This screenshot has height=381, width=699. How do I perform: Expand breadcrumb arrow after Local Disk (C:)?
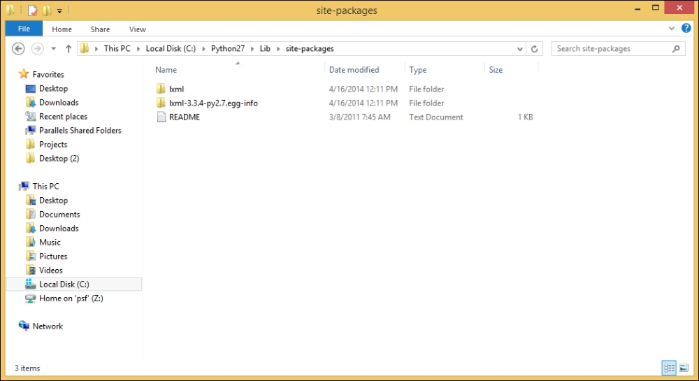pos(203,49)
